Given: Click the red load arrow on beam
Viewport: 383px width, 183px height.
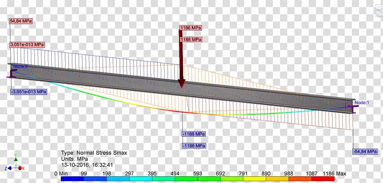Looking at the screenshot, I should (x=181, y=57).
